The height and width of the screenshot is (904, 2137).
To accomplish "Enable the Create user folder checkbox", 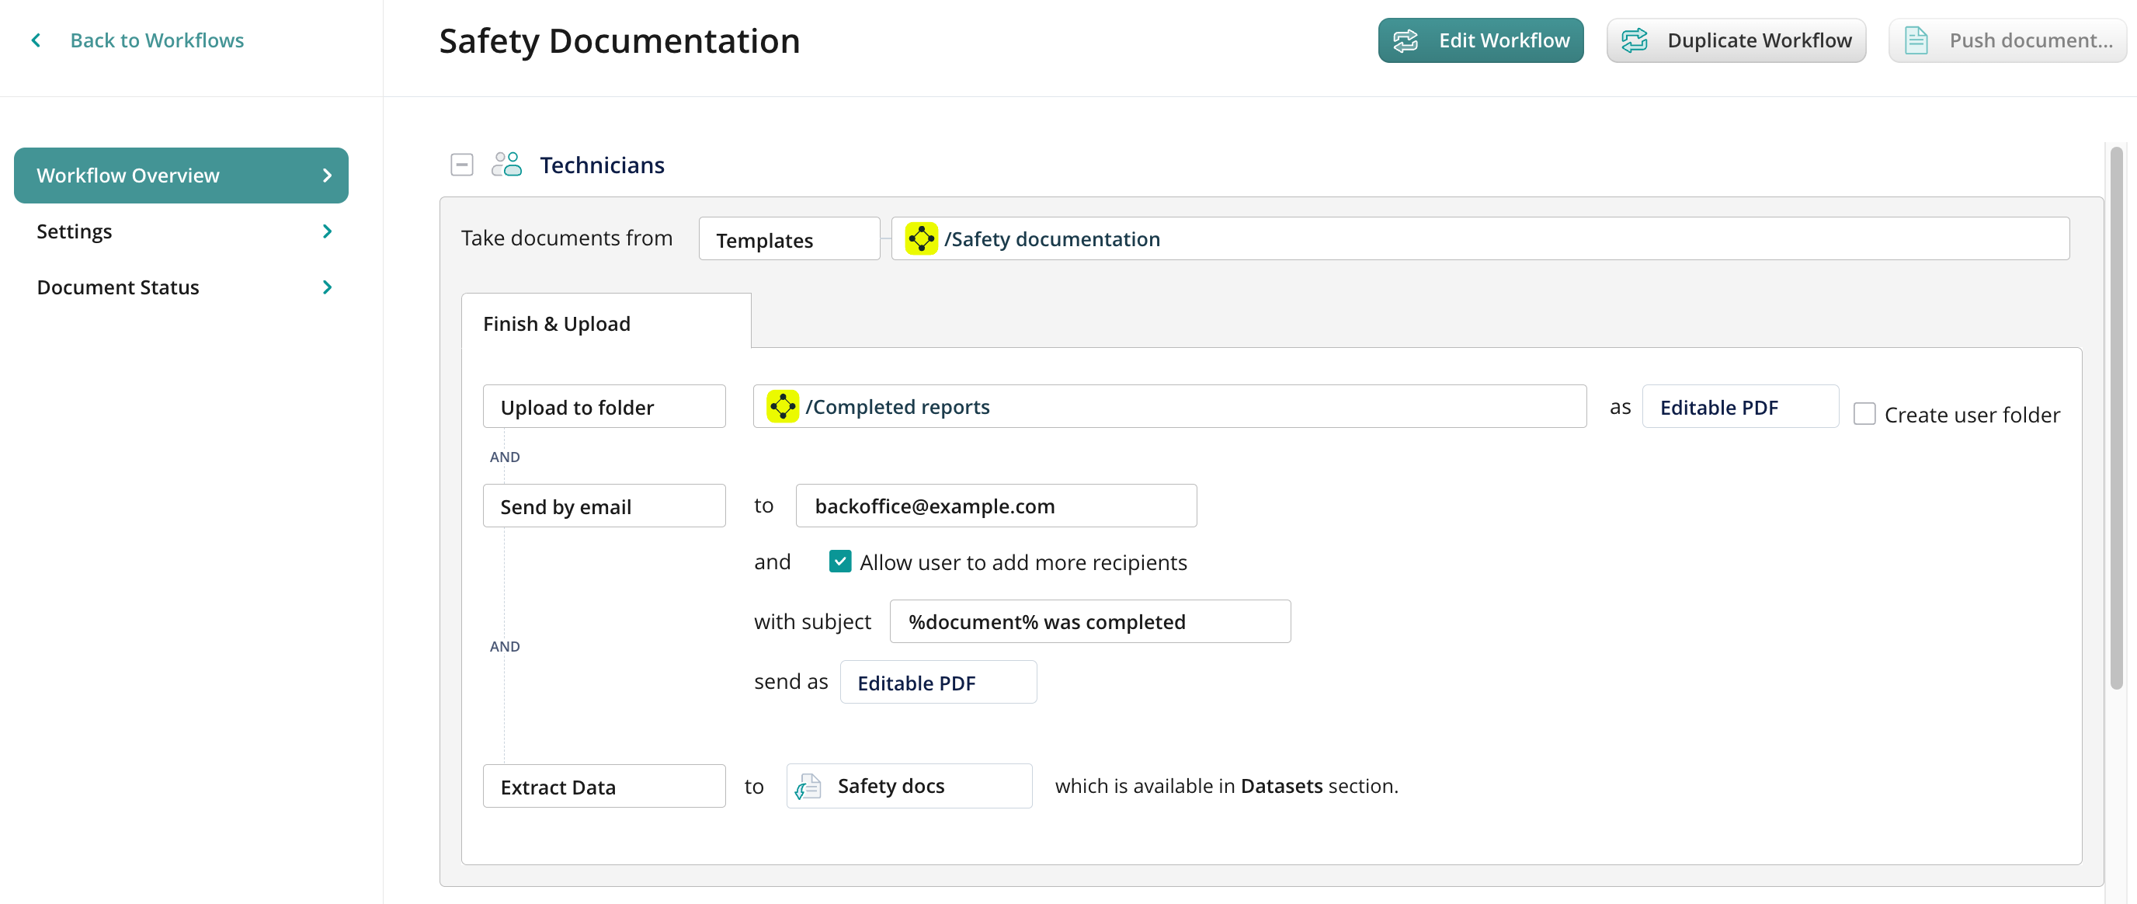I will [1864, 414].
